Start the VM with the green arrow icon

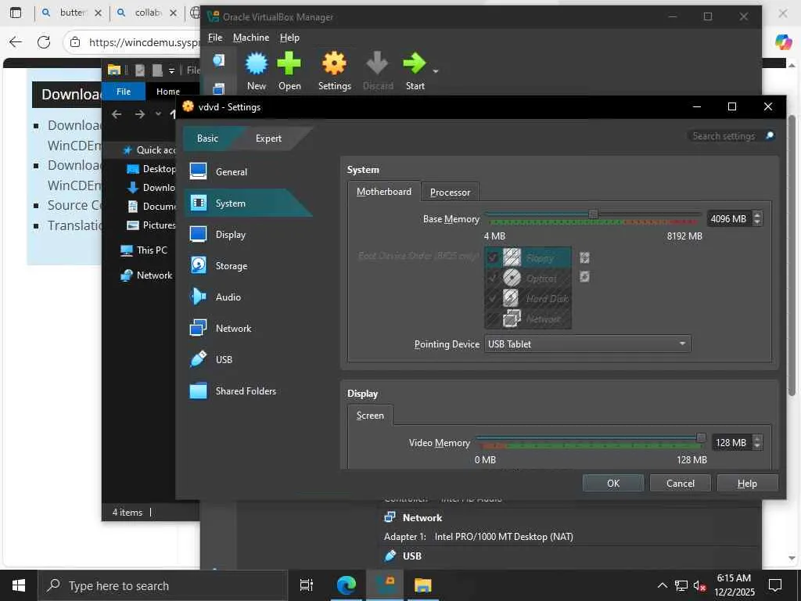click(415, 63)
